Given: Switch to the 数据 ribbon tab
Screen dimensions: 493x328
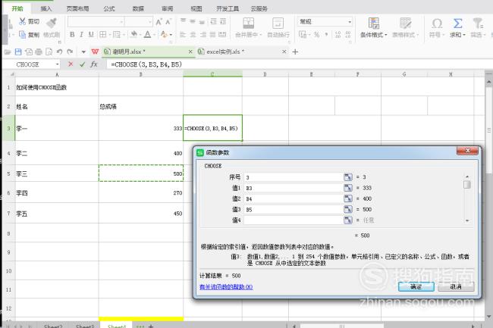Looking at the screenshot, I should [138, 9].
